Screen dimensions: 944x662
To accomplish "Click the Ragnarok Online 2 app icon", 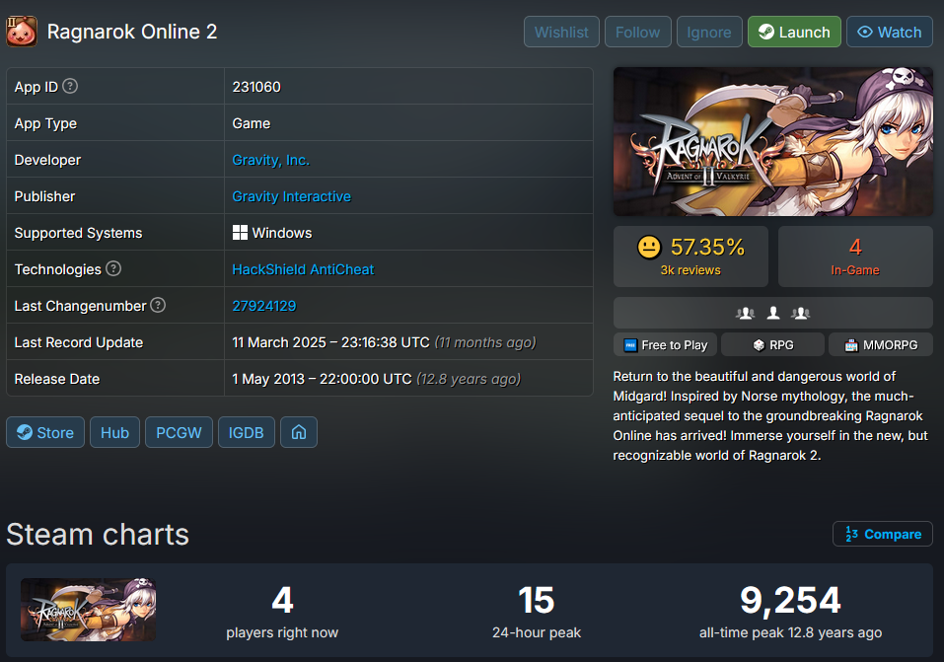I will tap(21, 32).
